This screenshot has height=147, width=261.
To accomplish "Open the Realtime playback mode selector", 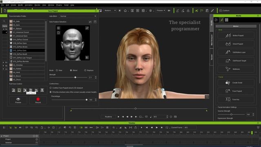I will tap(108, 117).
